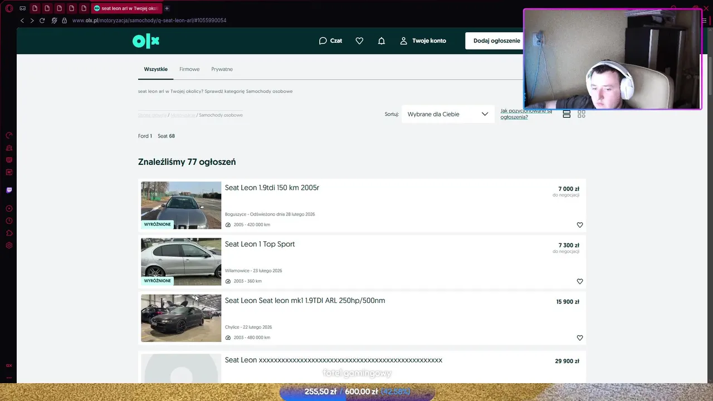Open a new browser tab
Image resolution: width=713 pixels, height=401 pixels.
(167, 8)
